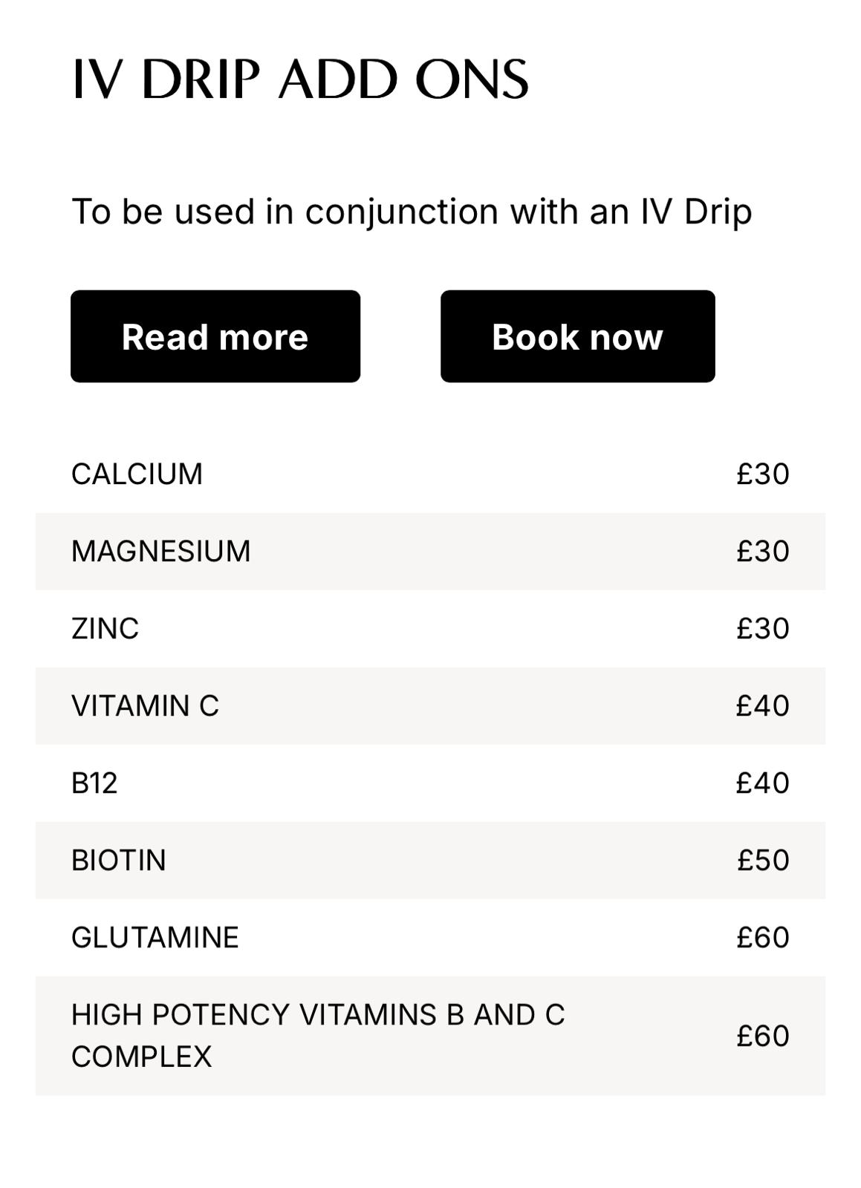Click the conjunction with IV Drip description
861x1188 pixels.
412,212
